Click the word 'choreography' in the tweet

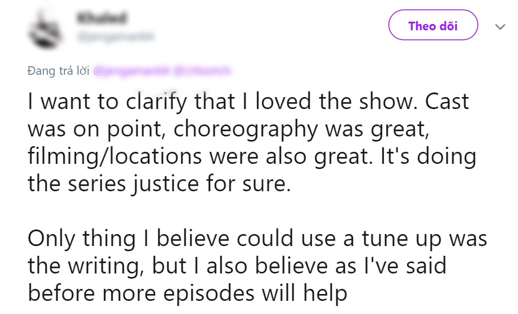pos(246,129)
